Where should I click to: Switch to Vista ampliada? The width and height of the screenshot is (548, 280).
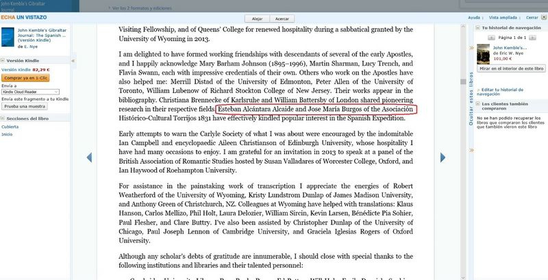tap(503, 17)
